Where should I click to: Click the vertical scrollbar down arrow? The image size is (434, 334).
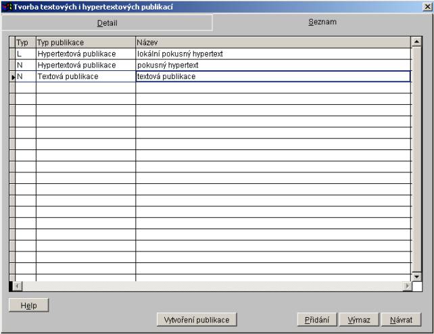[416, 276]
